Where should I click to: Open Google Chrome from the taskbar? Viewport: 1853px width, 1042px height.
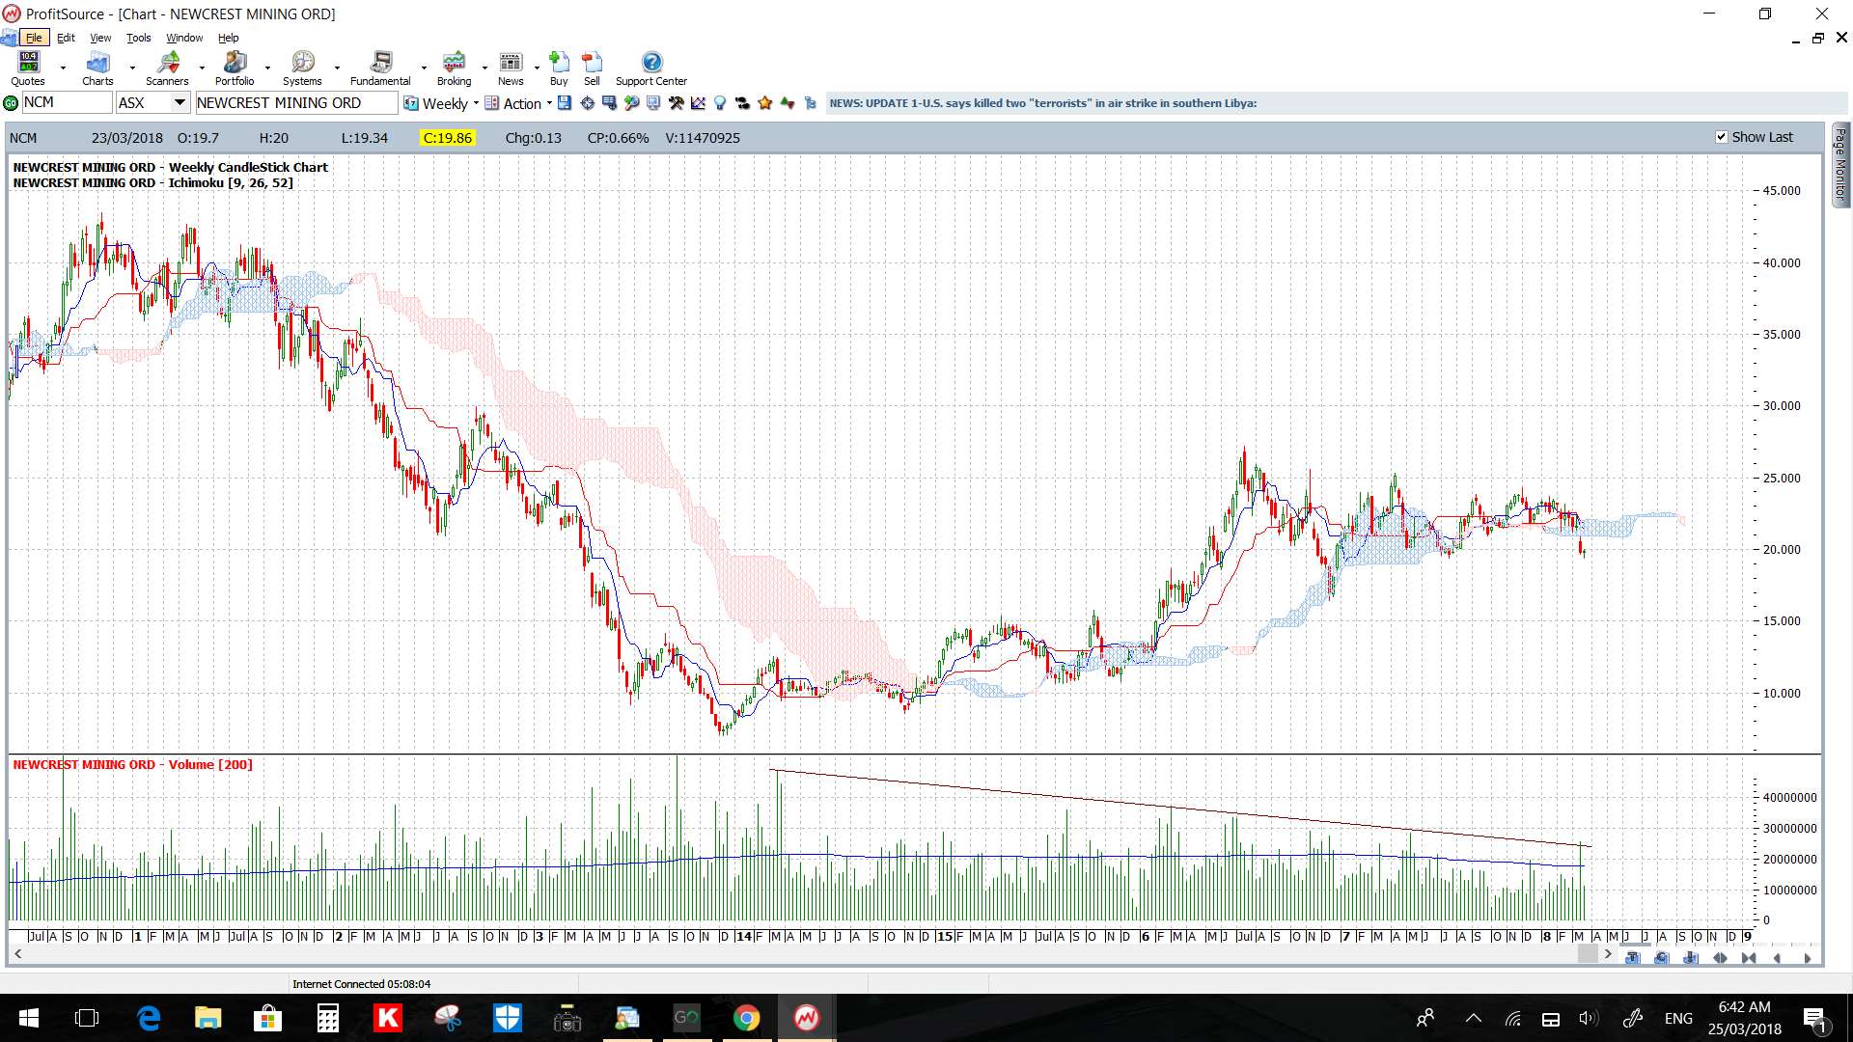point(746,1018)
